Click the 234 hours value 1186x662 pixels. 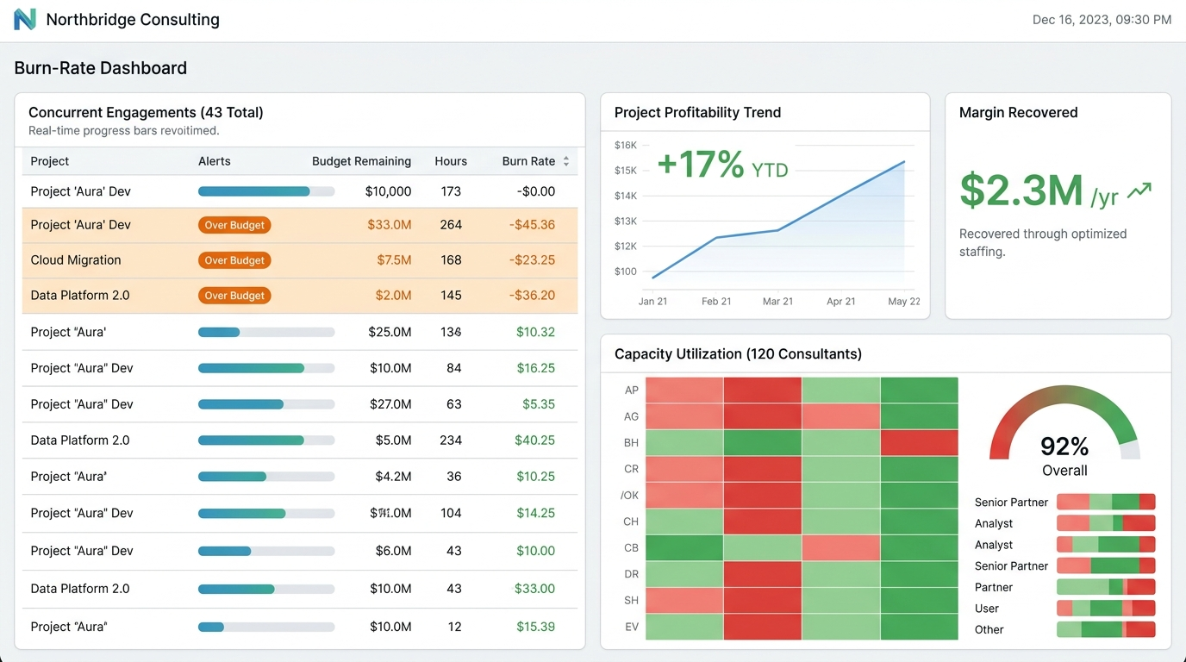451,440
